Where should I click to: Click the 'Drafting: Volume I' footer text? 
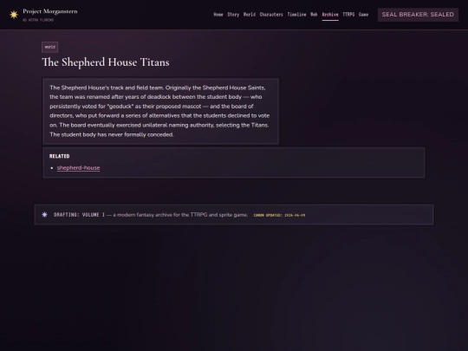pyautogui.click(x=80, y=215)
